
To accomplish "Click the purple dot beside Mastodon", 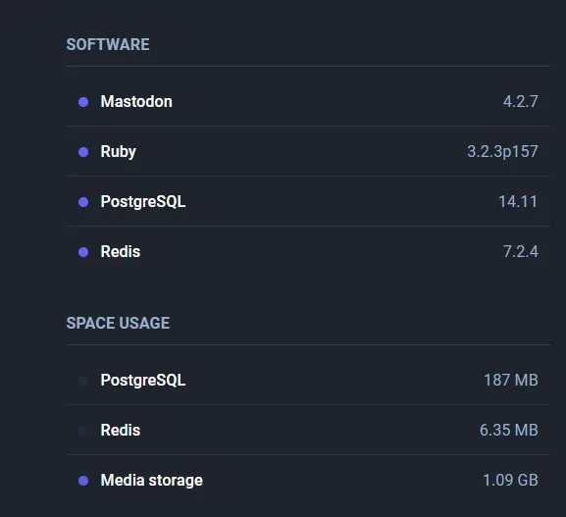I will 83,102.
